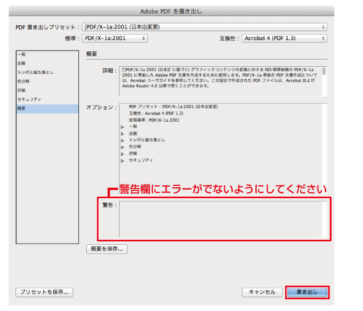Open the 標準 PDF/X-1a:2001 dropdown
This screenshot has width=363, height=311.
115,38
